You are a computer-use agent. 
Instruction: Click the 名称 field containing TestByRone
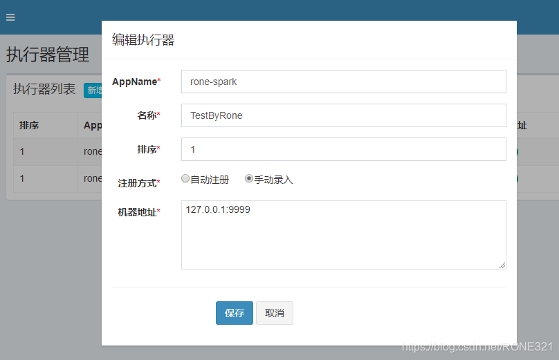click(x=343, y=115)
